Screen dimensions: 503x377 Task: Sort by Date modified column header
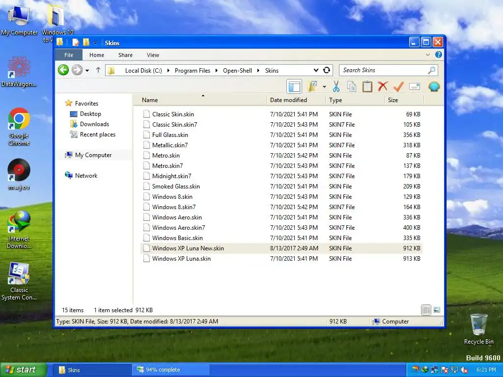click(x=295, y=100)
